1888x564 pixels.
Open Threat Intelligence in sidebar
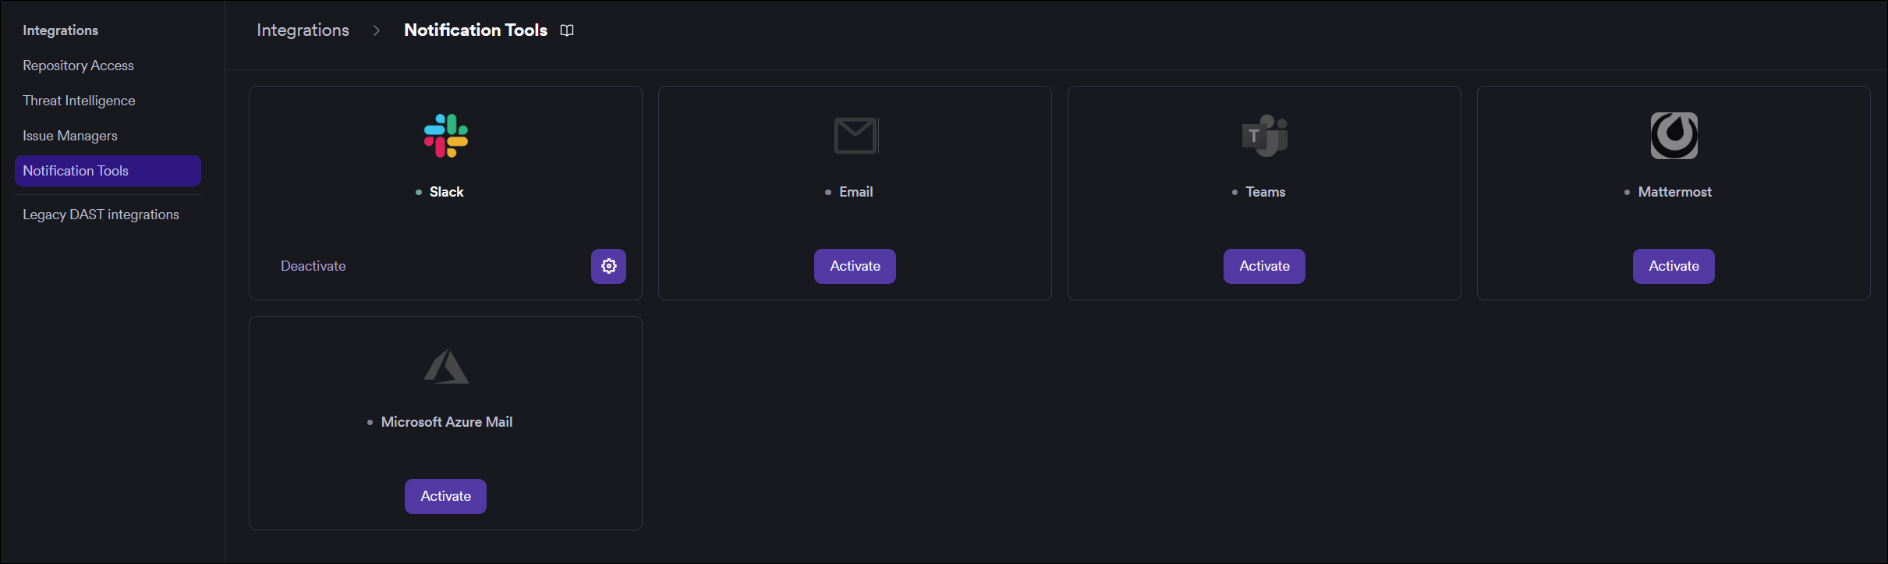click(79, 101)
